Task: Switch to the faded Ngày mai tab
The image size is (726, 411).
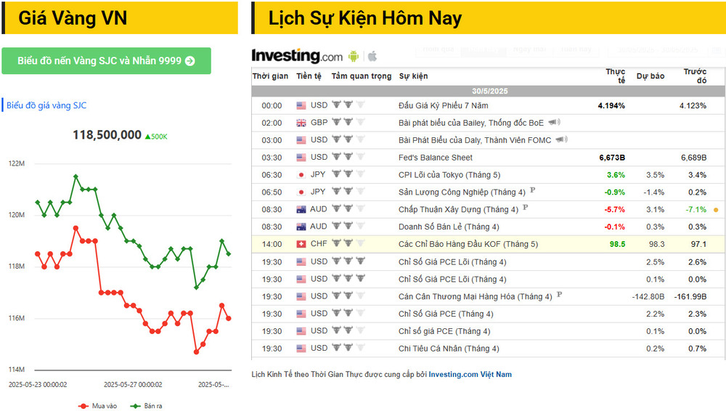Action: 529,49
